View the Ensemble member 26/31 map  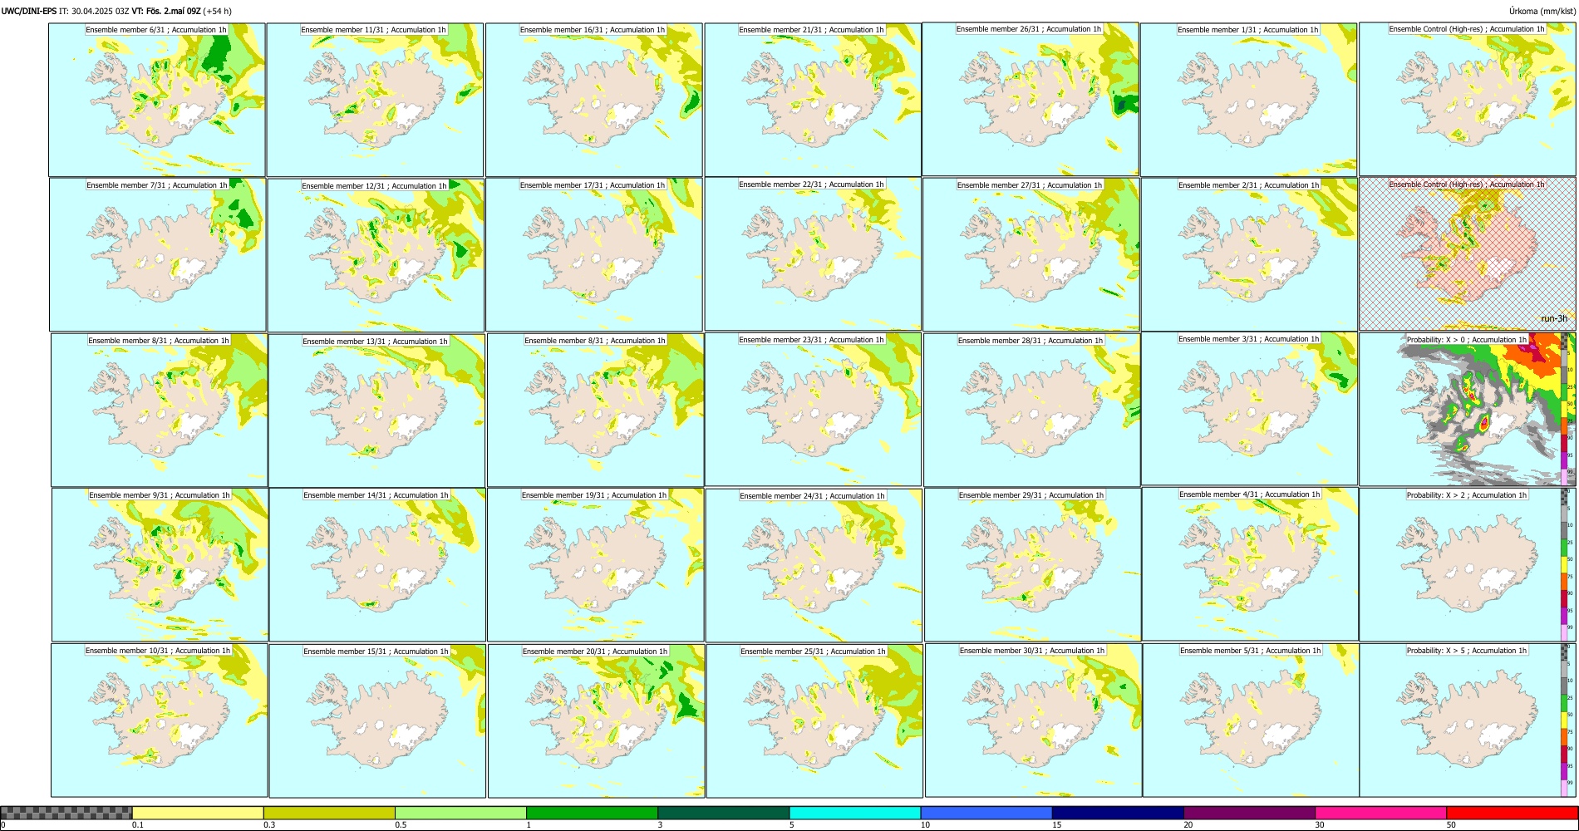[x=1031, y=99]
